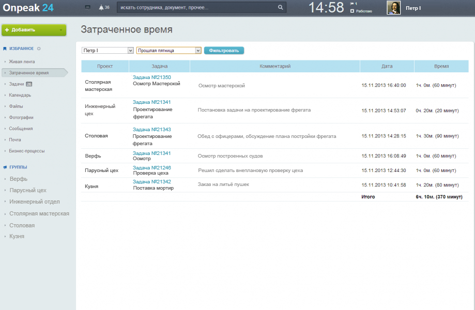Open the messages icon in top bar
475x310 pixels.
[87, 8]
